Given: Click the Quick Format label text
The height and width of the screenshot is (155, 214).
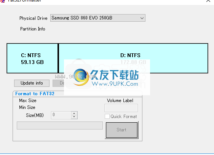Looking at the screenshot, I should (124, 117).
